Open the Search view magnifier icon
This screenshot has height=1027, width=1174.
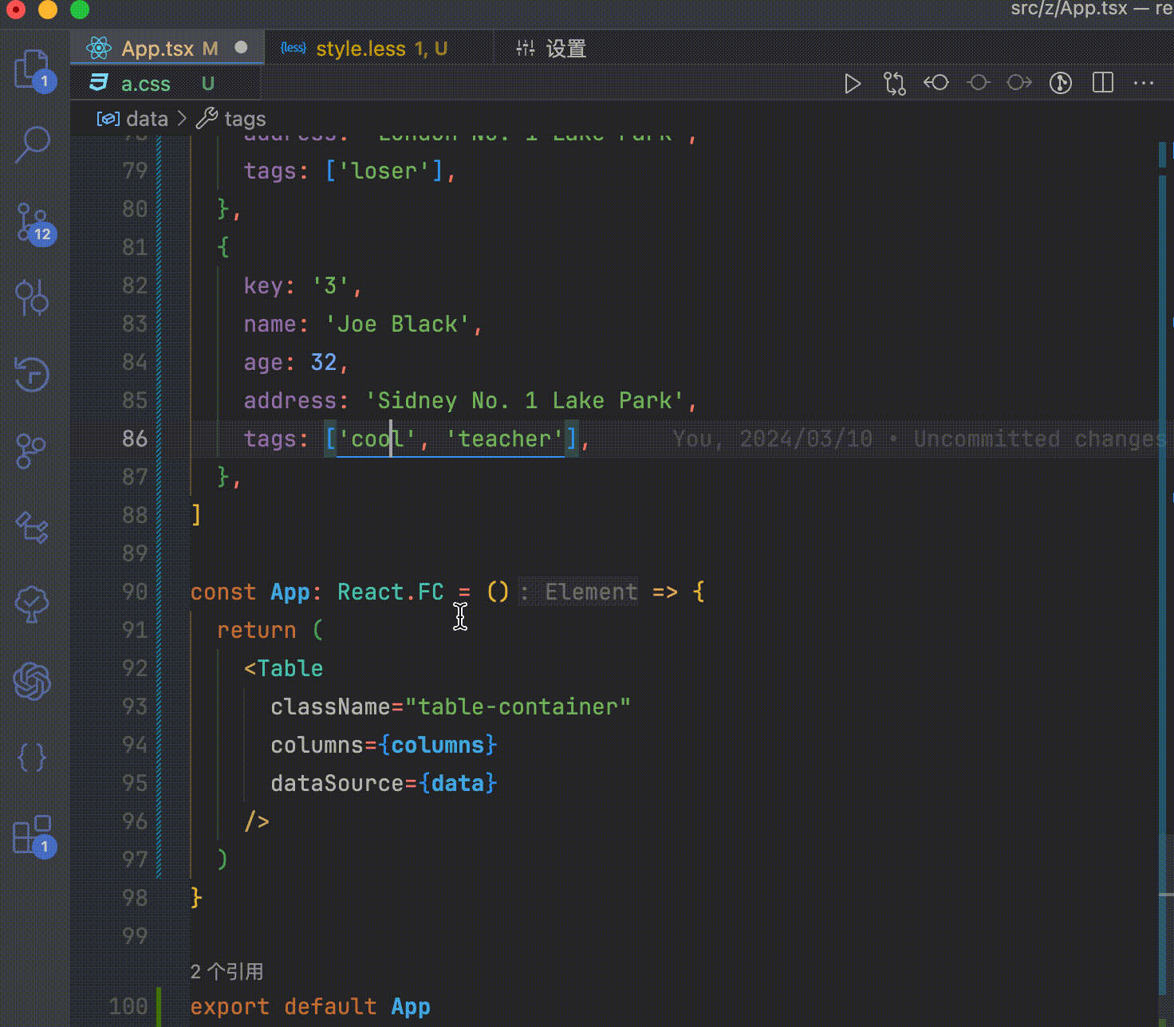click(33, 145)
